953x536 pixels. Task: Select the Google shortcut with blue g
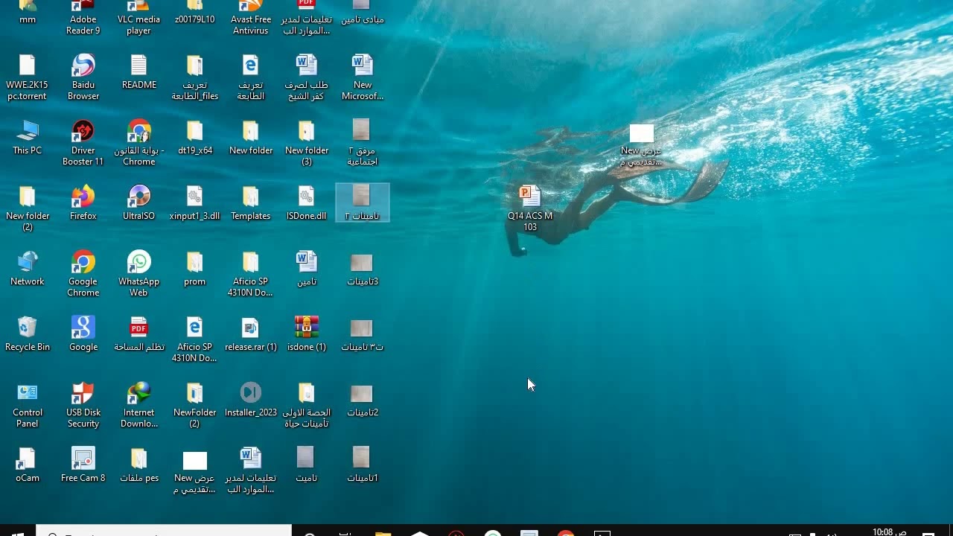pos(83,334)
